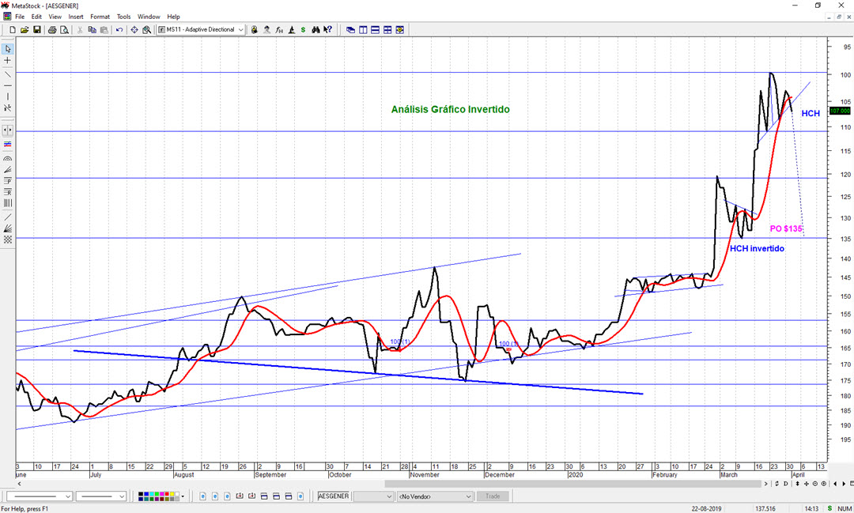Click the binoculars Explorer icon
854x513 pixels.
click(316, 30)
